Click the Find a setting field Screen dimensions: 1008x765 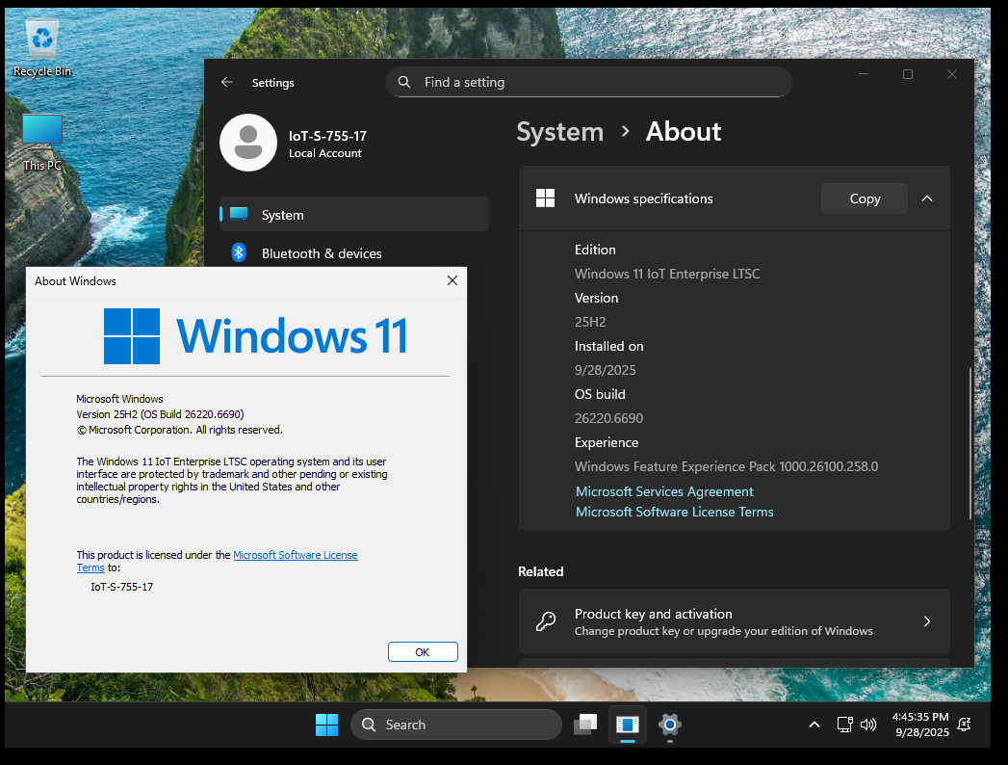(589, 82)
